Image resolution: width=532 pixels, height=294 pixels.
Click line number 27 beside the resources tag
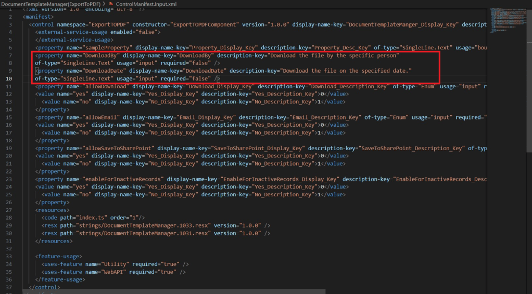point(10,210)
